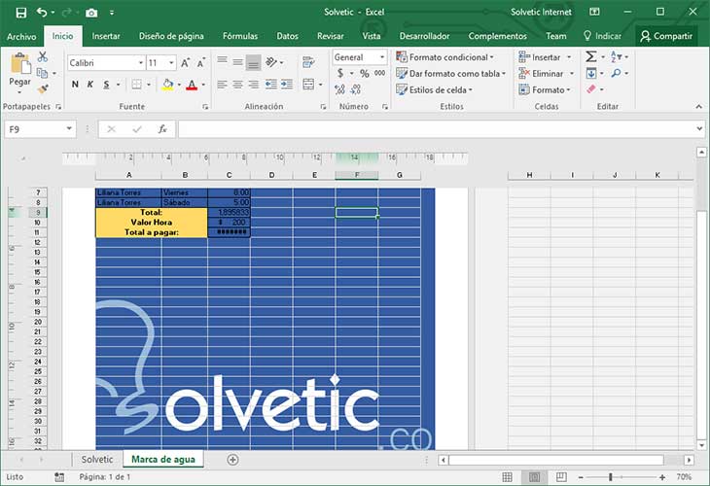Image resolution: width=710 pixels, height=486 pixels.
Task: Switch to the Datos tab
Action: coord(288,36)
